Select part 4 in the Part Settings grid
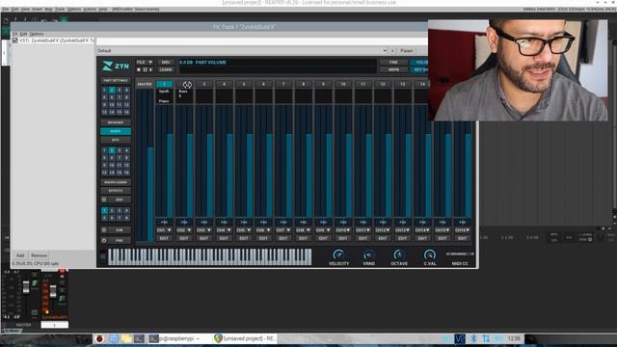617x347 pixels. [x=126, y=90]
